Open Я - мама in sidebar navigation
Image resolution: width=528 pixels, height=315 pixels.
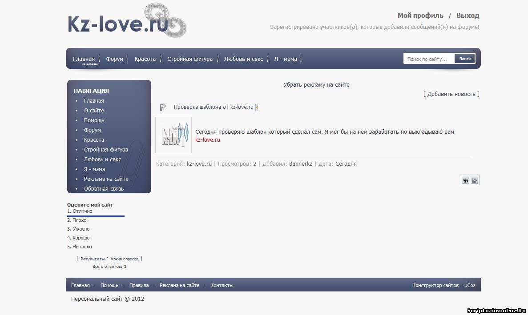[94, 169]
